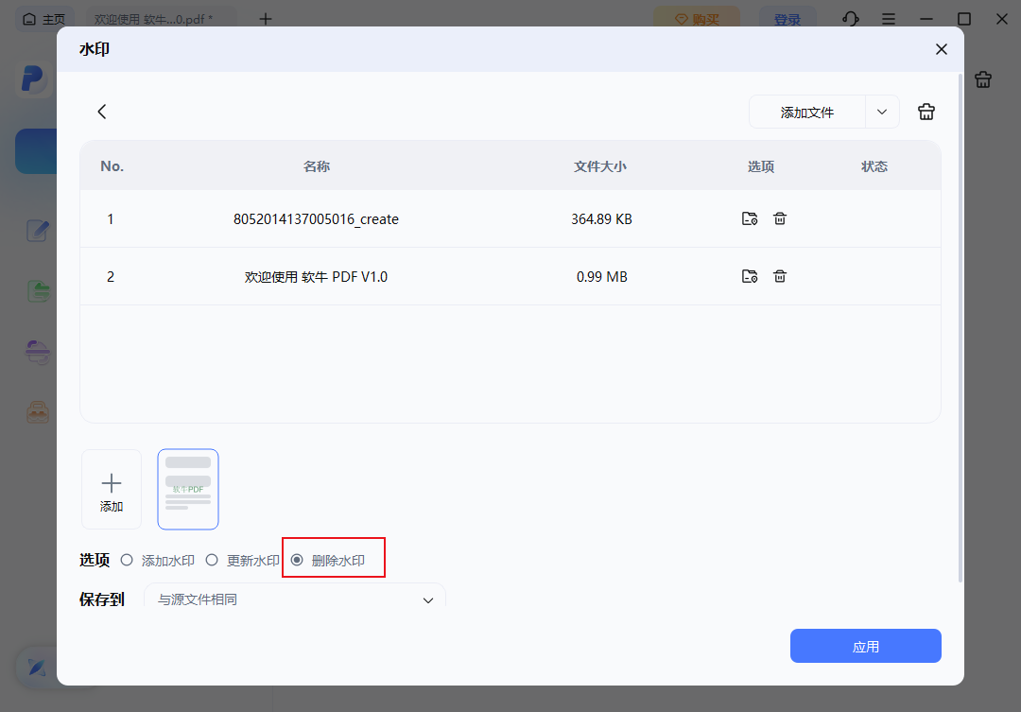
Task: Click the dialog's vertical scrollbar
Action: click(960, 328)
